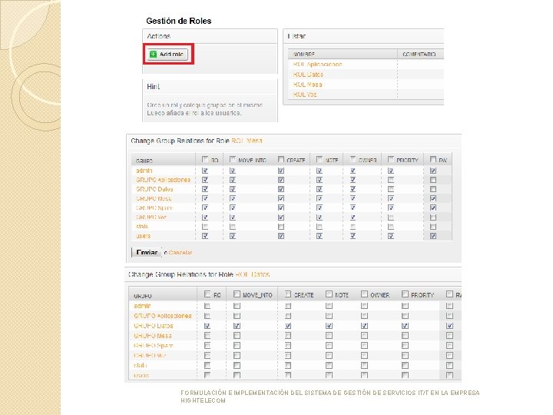Toggle the PRIORITY header checkbox for ROL Datos

(404, 294)
